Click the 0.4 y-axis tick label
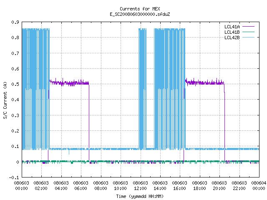 tap(15, 100)
